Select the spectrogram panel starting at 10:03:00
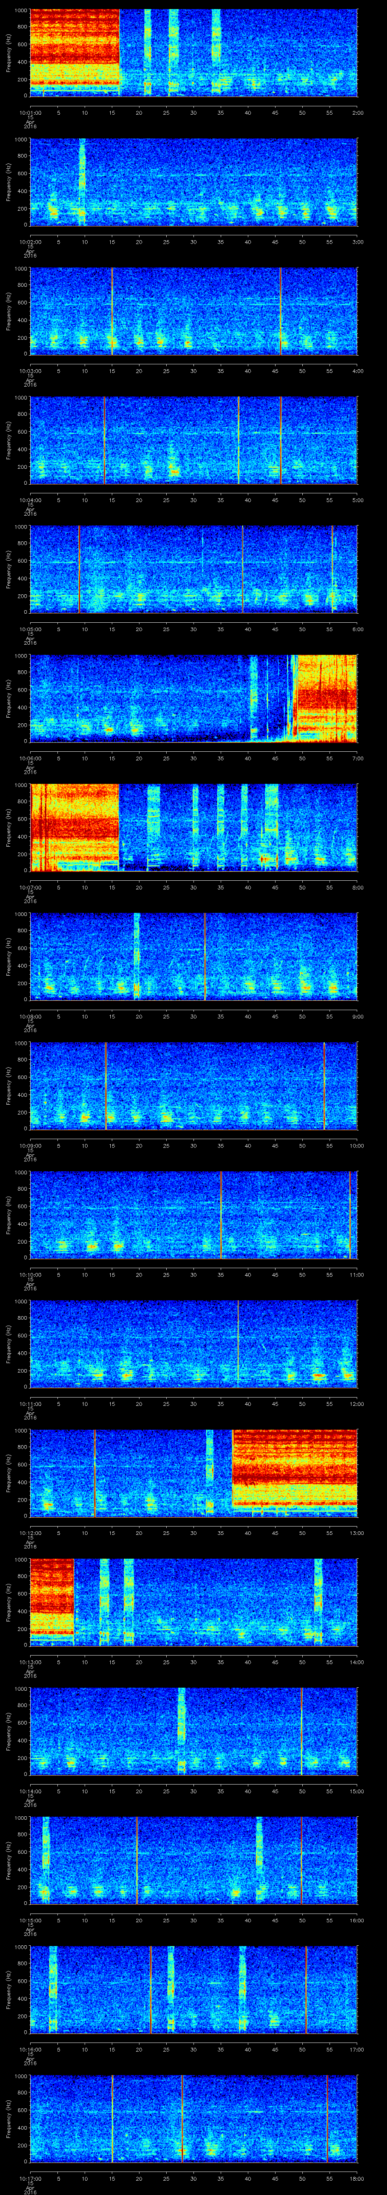 (x=193, y=311)
